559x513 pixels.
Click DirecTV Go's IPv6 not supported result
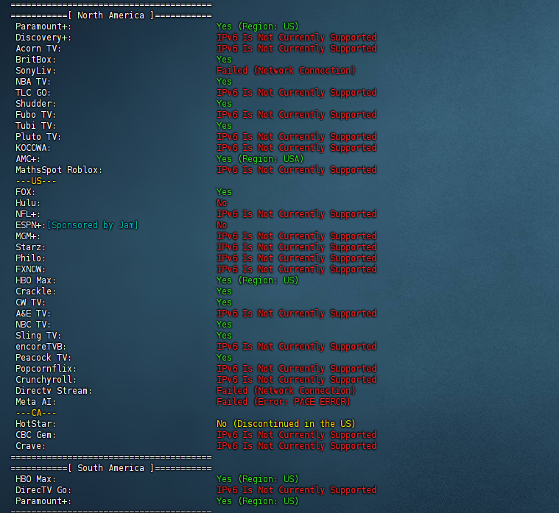[297, 491]
